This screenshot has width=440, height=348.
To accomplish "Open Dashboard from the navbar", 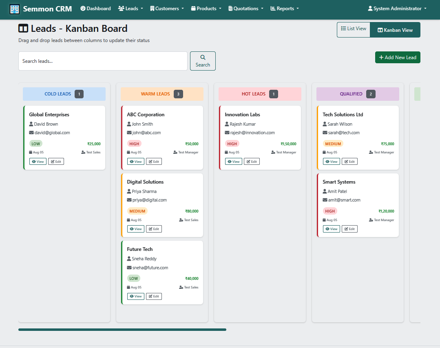I will click(95, 9).
